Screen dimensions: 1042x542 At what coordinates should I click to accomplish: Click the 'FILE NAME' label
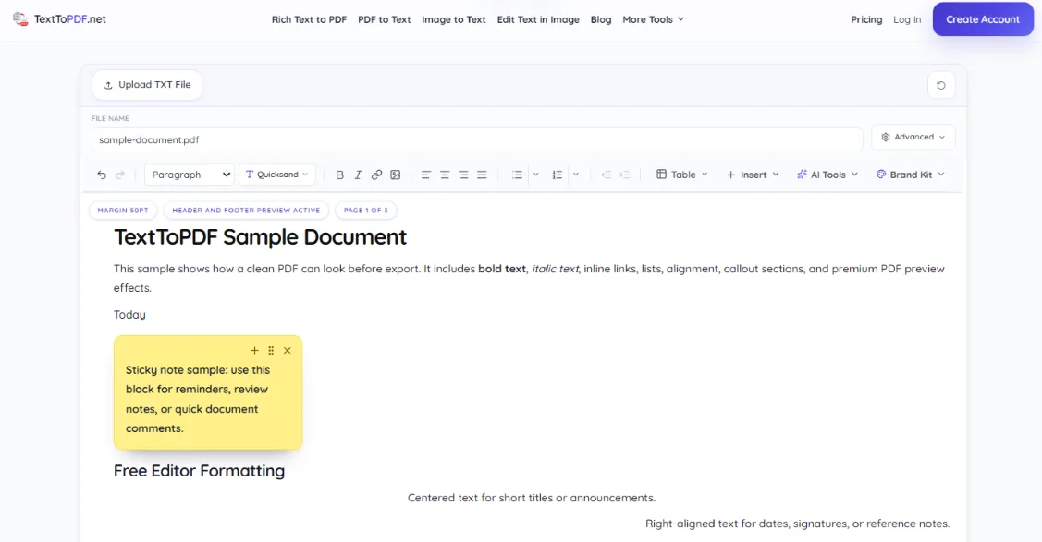(x=110, y=118)
